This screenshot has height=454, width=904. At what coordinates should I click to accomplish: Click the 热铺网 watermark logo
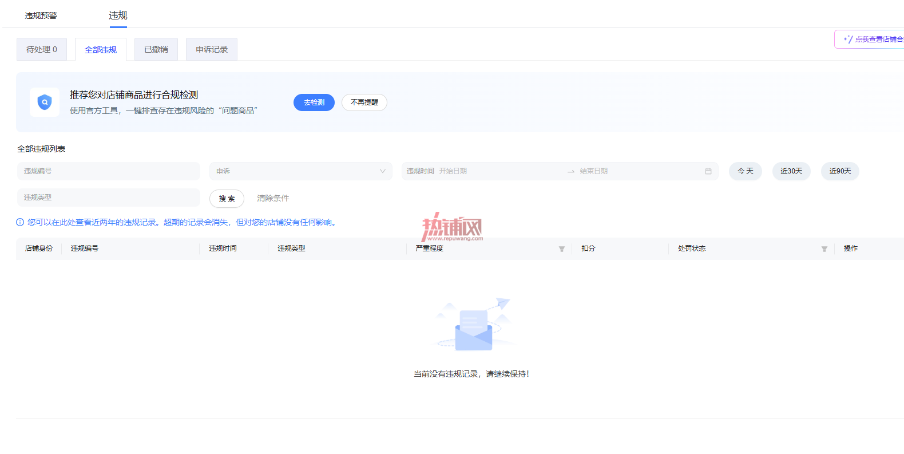click(x=452, y=227)
